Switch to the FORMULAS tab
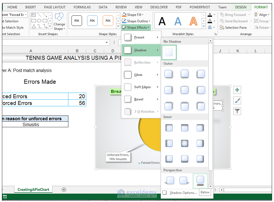Screen dimensions: 274x202 82,7
